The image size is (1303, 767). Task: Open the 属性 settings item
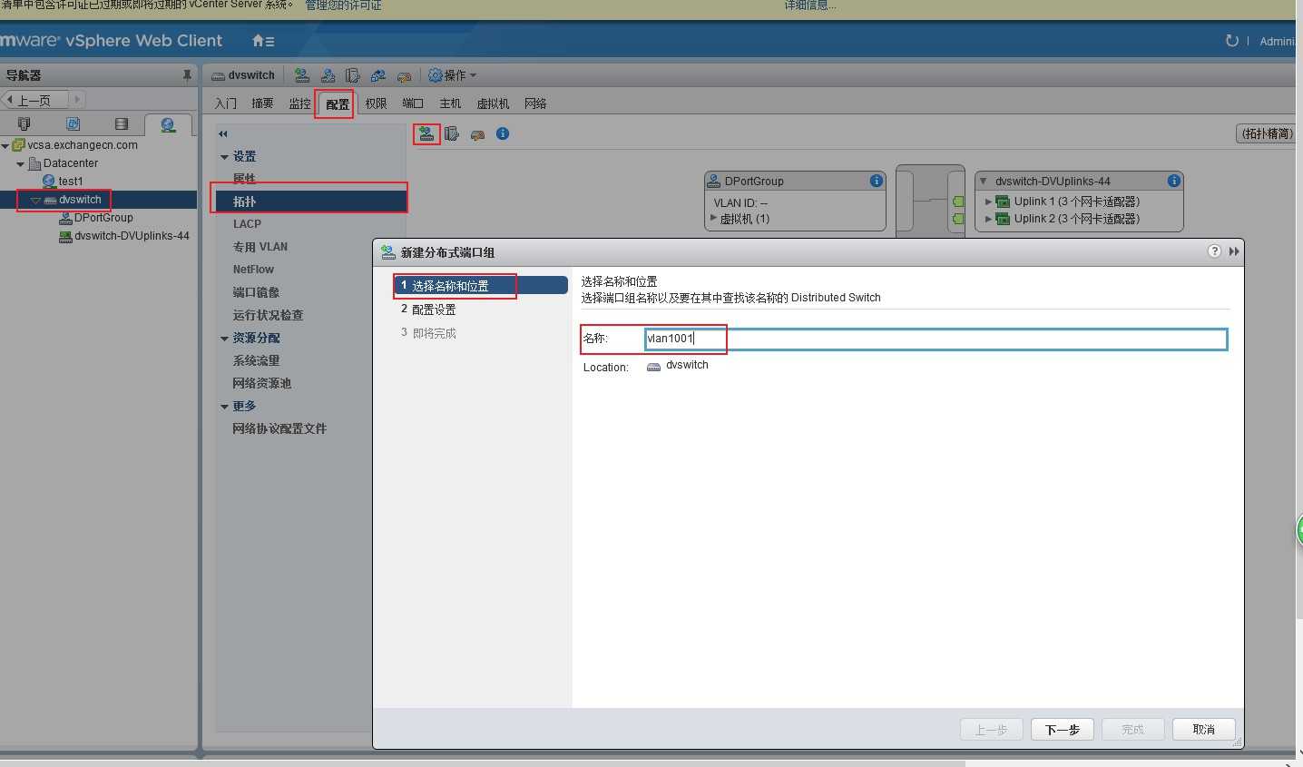pyautogui.click(x=244, y=179)
